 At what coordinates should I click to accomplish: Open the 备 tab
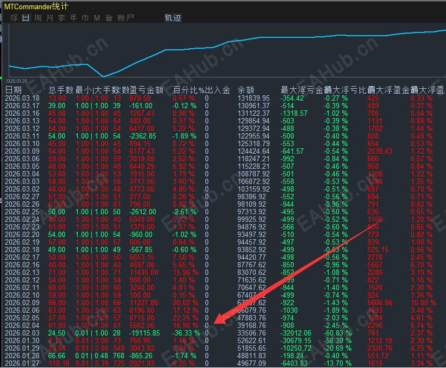tap(109, 18)
